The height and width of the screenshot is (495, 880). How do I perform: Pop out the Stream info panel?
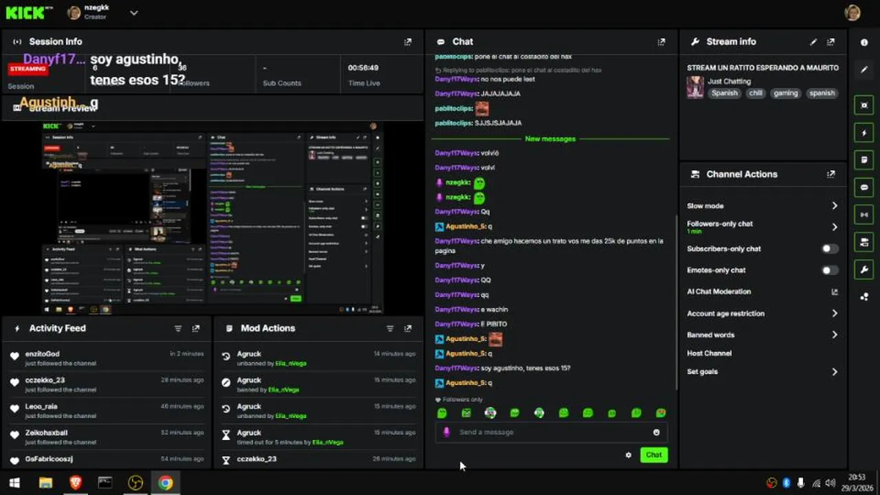coord(831,42)
